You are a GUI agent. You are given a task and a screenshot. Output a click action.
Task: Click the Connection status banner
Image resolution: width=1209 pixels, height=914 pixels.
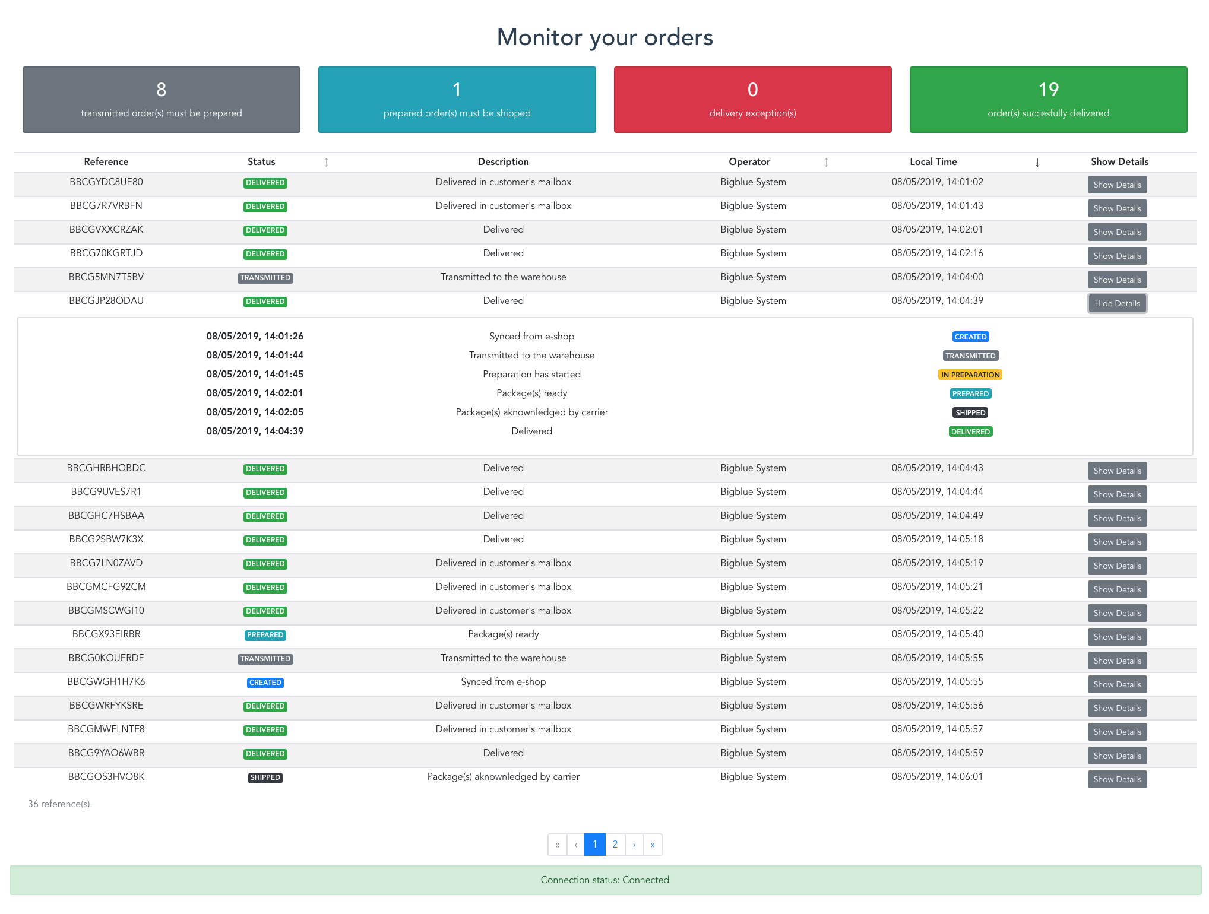point(604,880)
